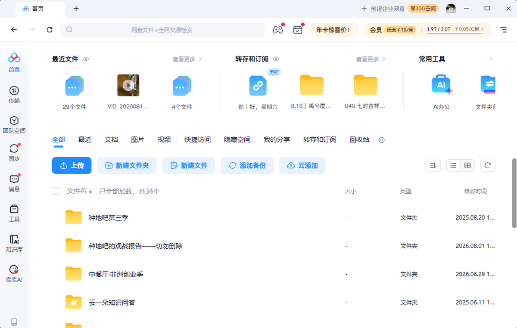The height and width of the screenshot is (328, 517).
Task: Expand 查看更多 under 最近文件
Action: point(187,59)
